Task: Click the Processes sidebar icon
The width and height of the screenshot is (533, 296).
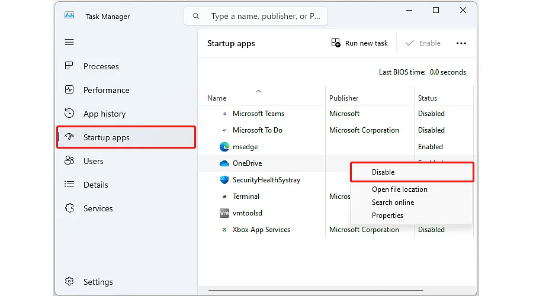Action: (x=69, y=66)
